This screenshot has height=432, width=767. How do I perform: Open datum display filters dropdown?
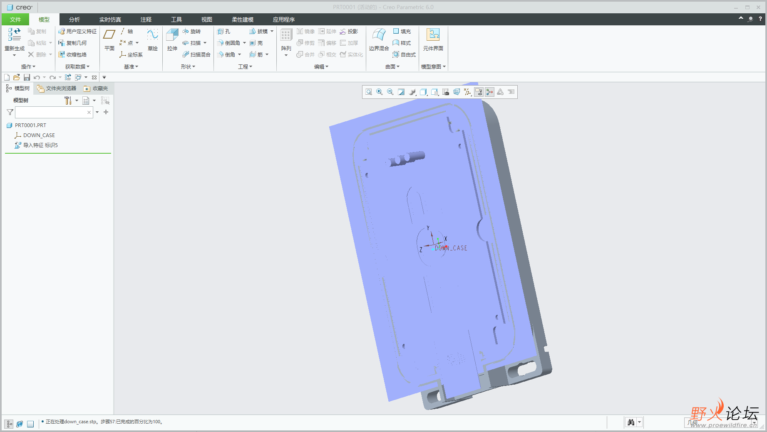coord(467,92)
